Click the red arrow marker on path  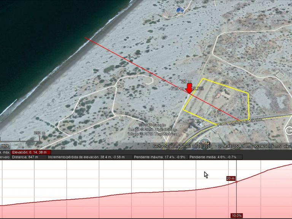click(x=189, y=88)
